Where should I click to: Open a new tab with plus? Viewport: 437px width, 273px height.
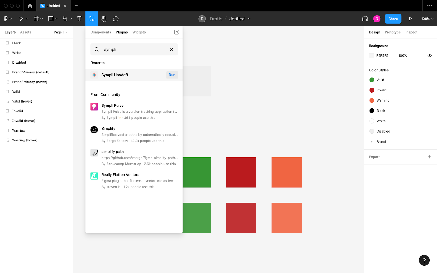click(76, 6)
